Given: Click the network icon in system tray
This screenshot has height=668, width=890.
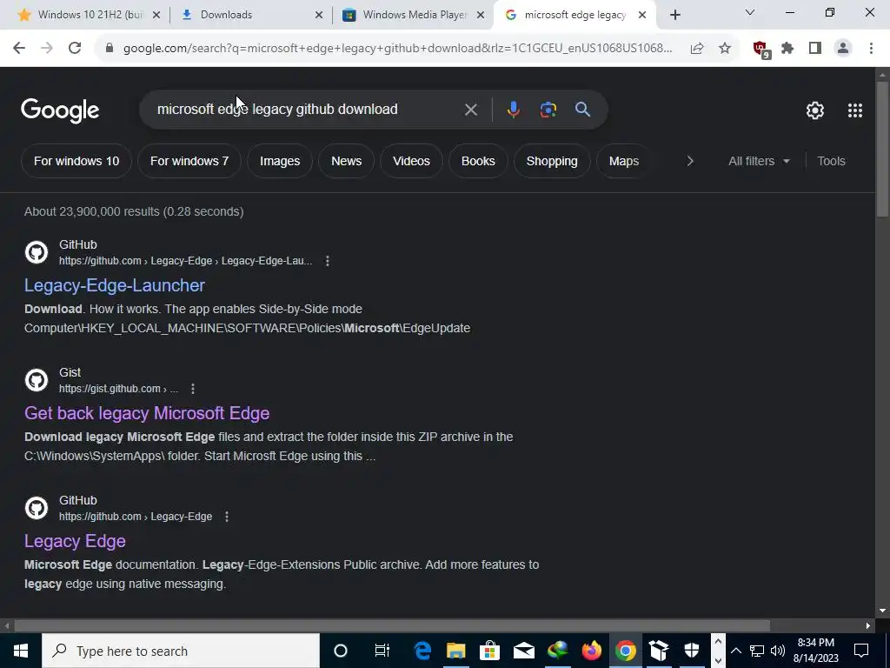Looking at the screenshot, I should (757, 651).
